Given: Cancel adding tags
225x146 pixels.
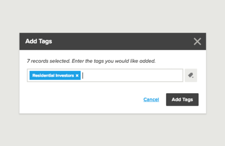Looking at the screenshot, I should click(151, 99).
